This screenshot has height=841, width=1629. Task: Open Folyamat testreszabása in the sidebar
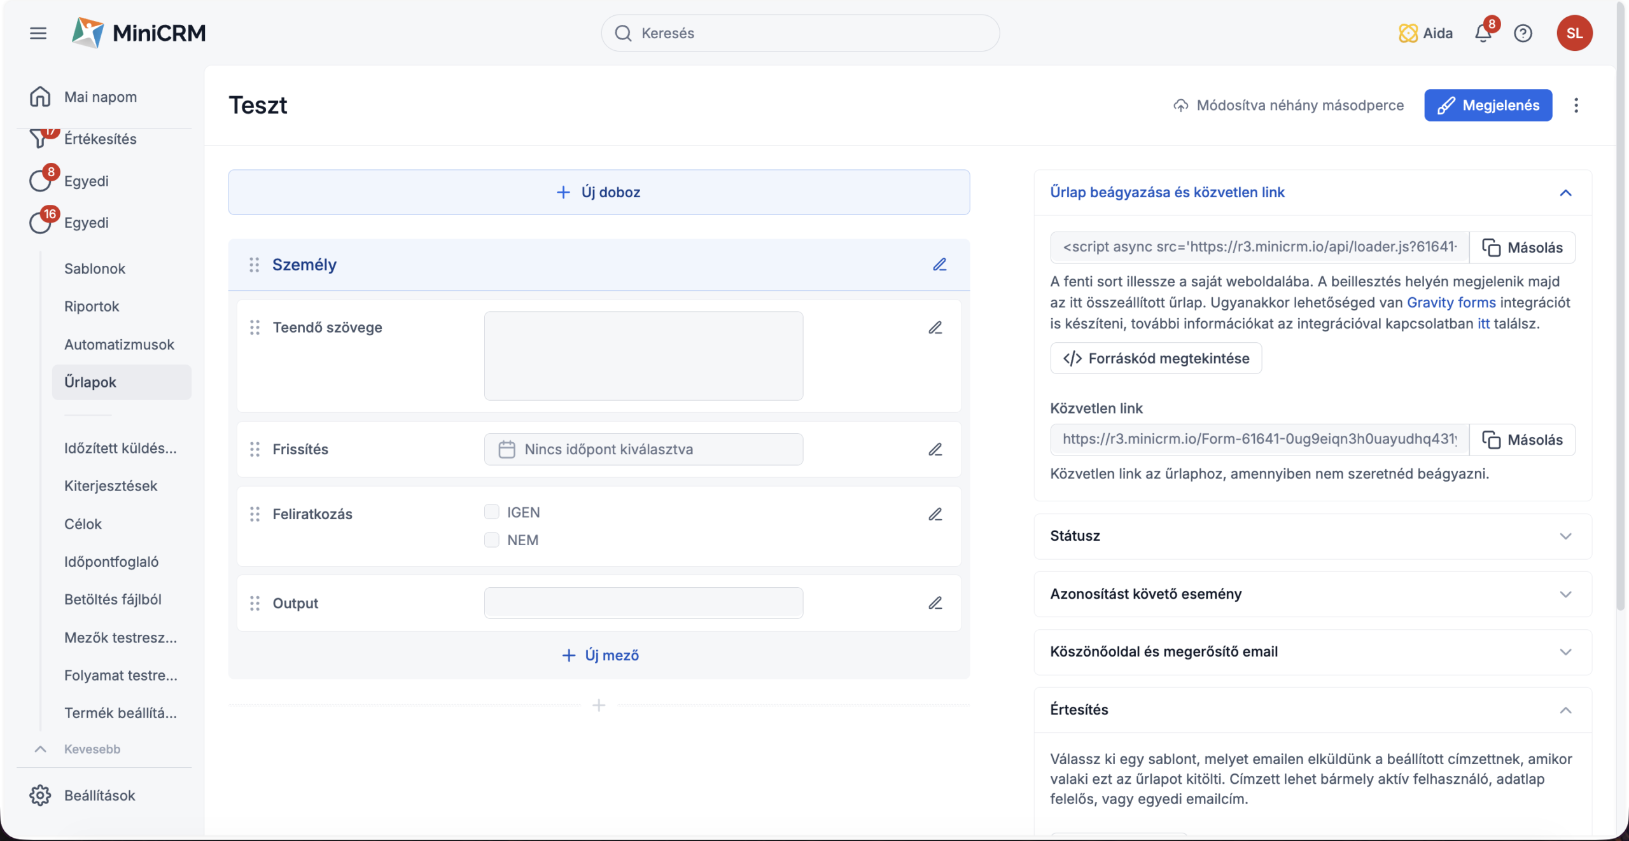point(120,675)
